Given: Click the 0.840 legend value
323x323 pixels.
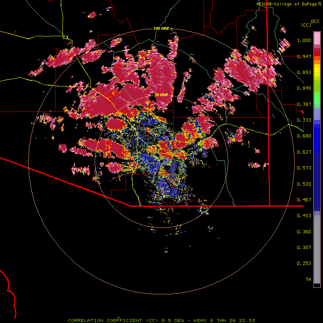Looking at the screenshot, I should 304,88.
